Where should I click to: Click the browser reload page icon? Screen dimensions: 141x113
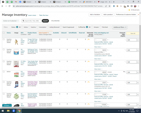pyautogui.click(x=9, y=6)
